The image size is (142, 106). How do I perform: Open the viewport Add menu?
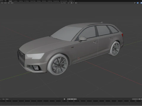9,3
